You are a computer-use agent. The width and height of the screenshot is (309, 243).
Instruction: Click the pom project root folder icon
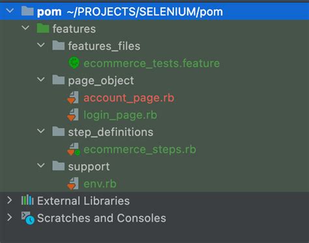(27, 11)
